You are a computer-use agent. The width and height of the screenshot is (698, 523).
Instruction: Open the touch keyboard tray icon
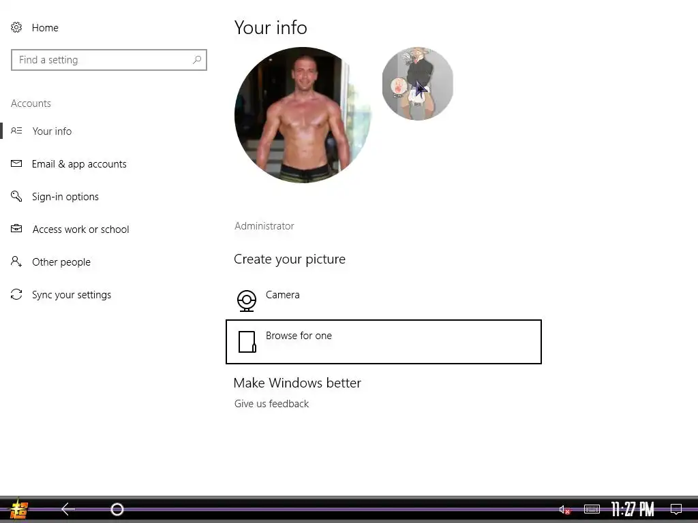[592, 509]
